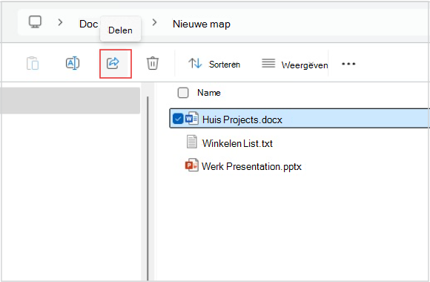Image resolution: width=430 pixels, height=282 pixels.
Task: Sort by the Name column header
Action: (x=209, y=93)
